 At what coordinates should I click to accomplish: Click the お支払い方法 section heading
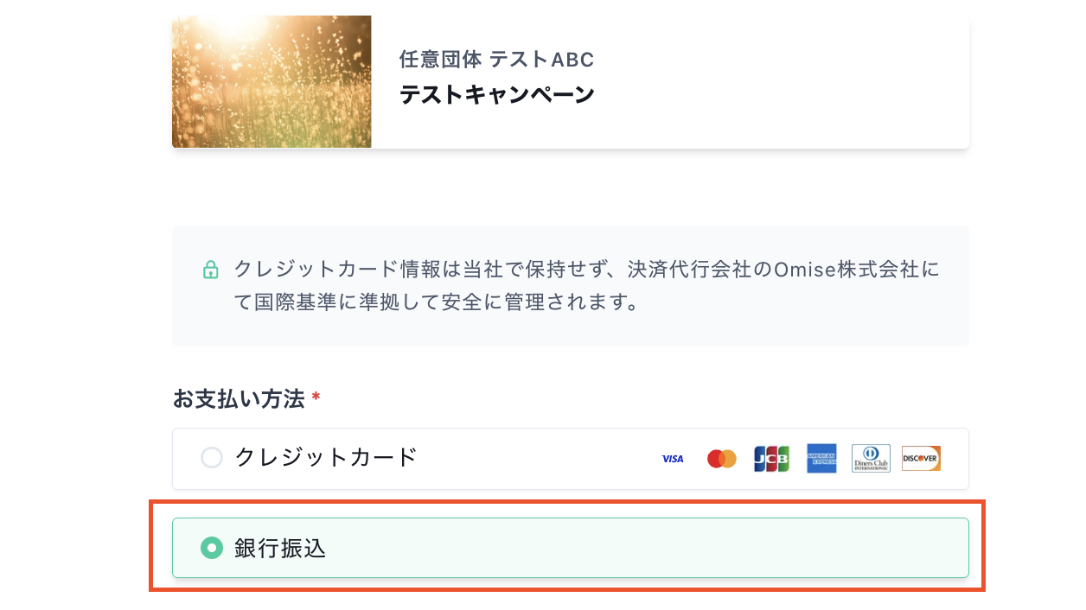pyautogui.click(x=239, y=398)
